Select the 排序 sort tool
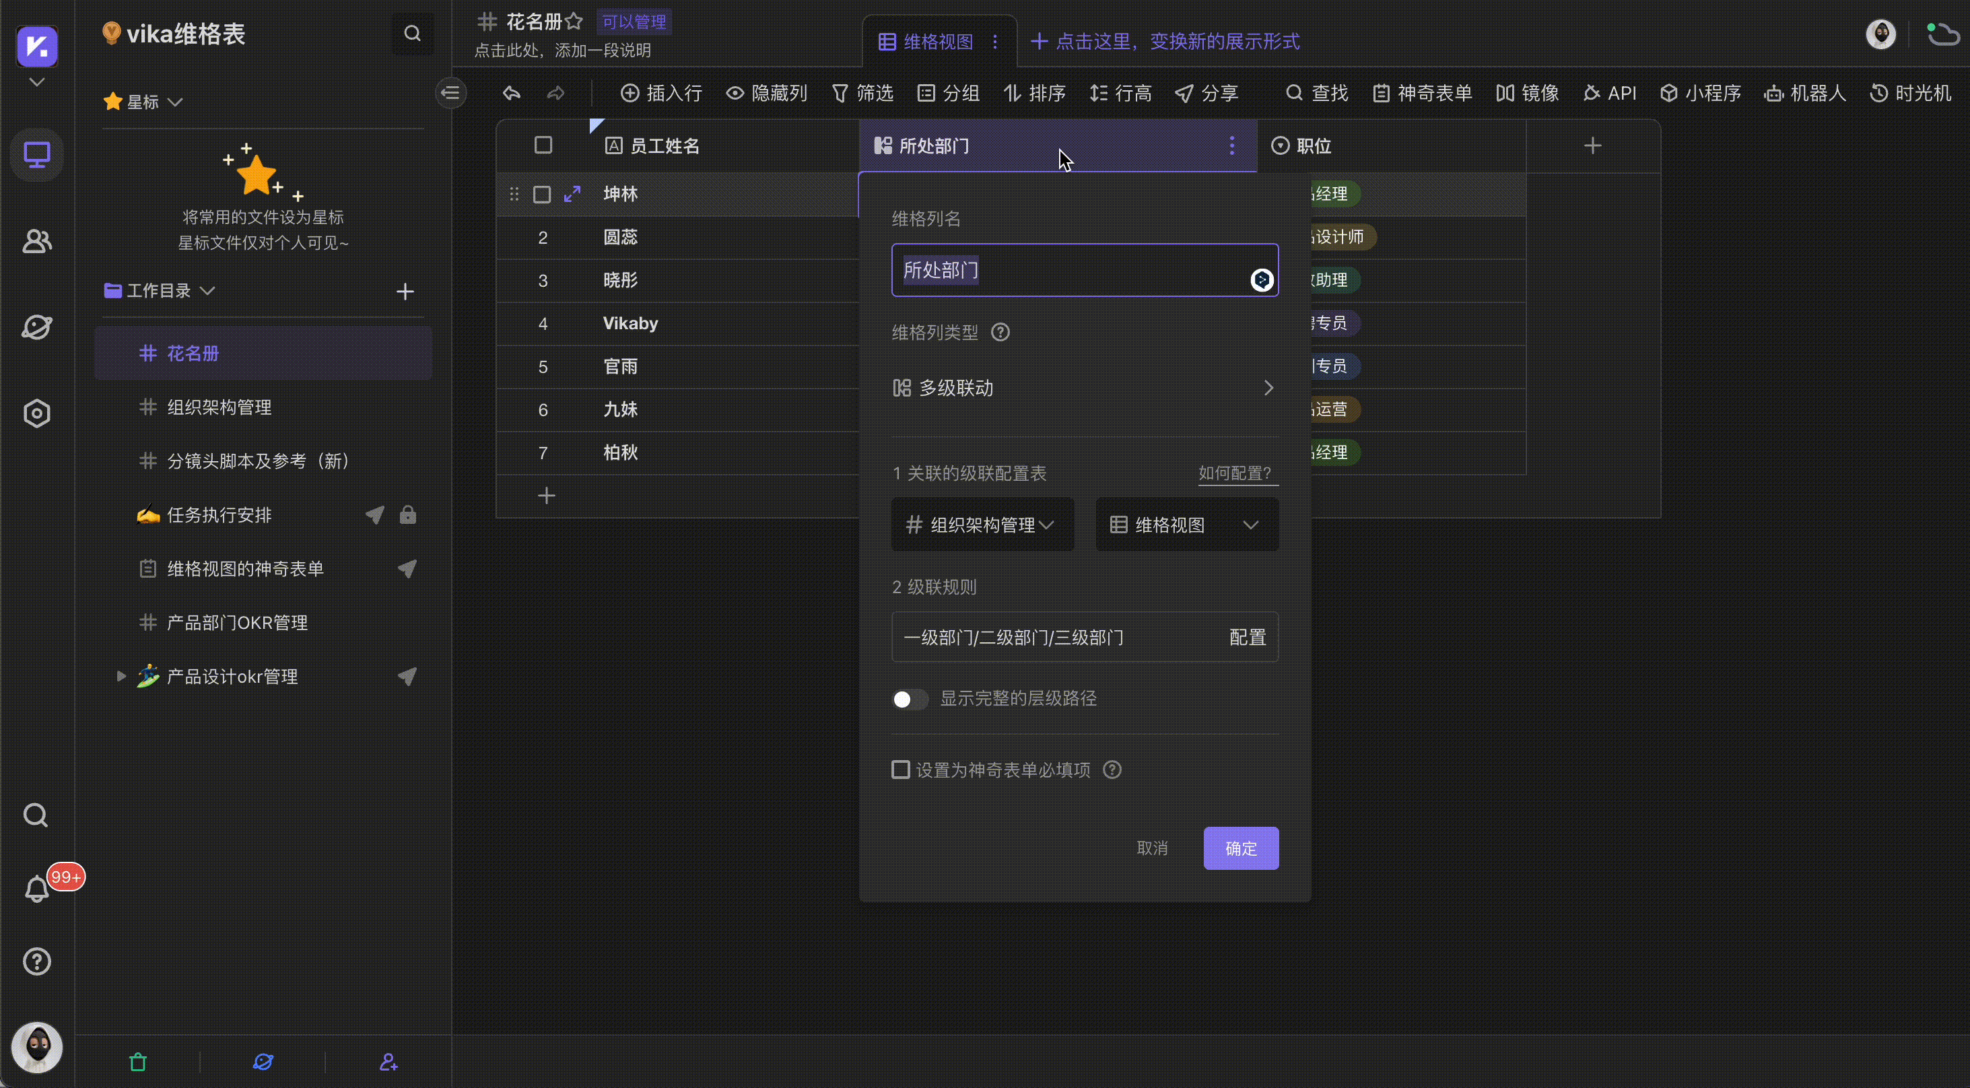The width and height of the screenshot is (1970, 1088). [1035, 92]
